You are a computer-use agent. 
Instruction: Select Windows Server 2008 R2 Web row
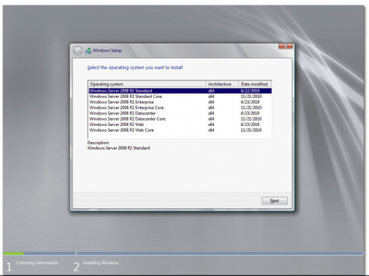[x=180, y=125]
